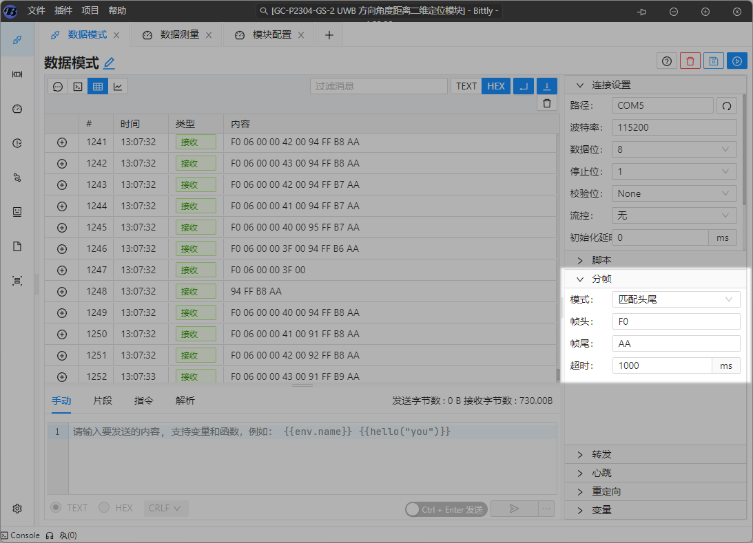Open the 文件 menu
This screenshot has height=543, width=753.
pos(37,11)
